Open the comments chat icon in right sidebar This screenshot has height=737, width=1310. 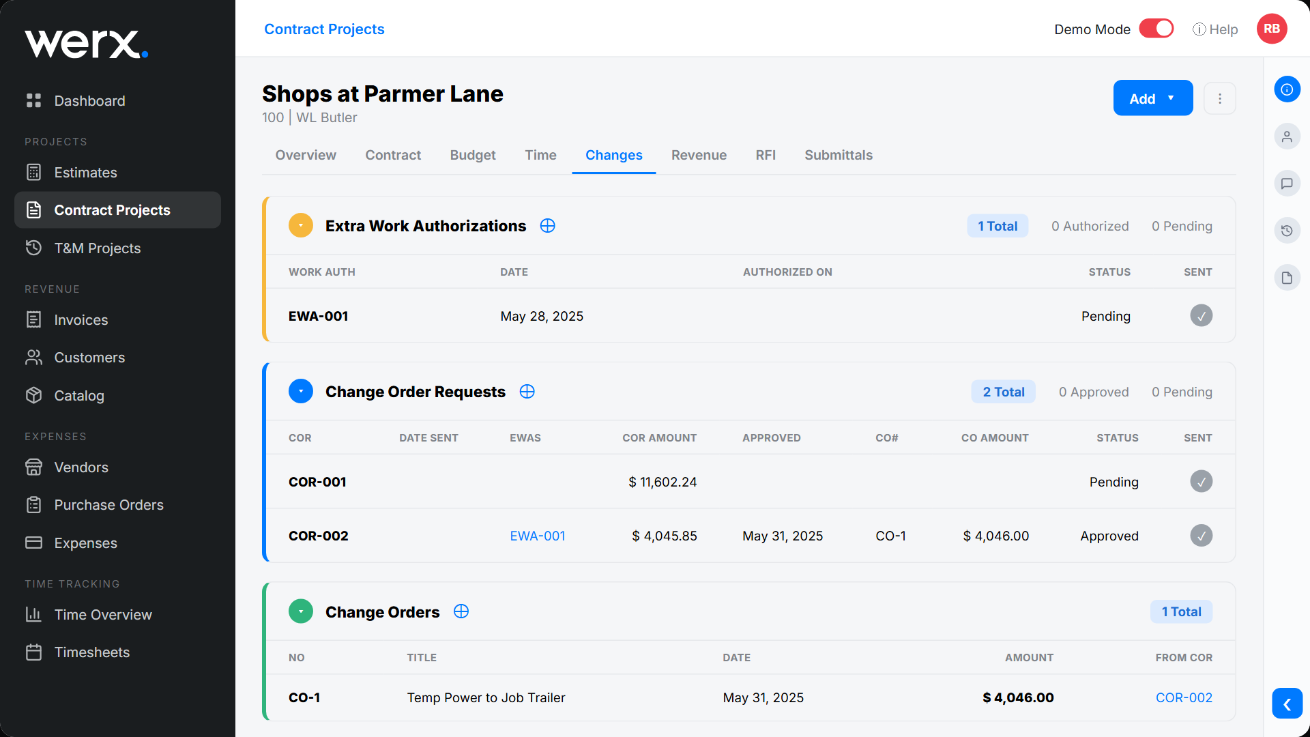(1287, 184)
